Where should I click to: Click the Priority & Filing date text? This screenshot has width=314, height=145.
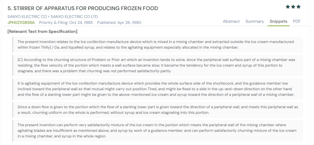pos(66,22)
